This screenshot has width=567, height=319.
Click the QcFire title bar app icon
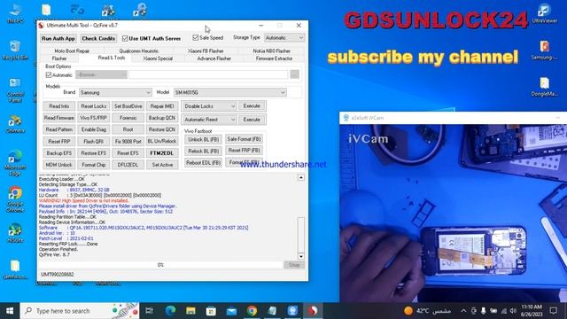pyautogui.click(x=42, y=26)
